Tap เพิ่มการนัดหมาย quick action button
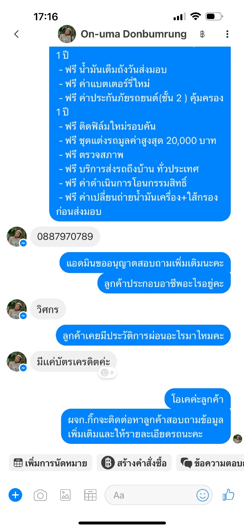The height and width of the screenshot is (529, 244). click(50, 463)
